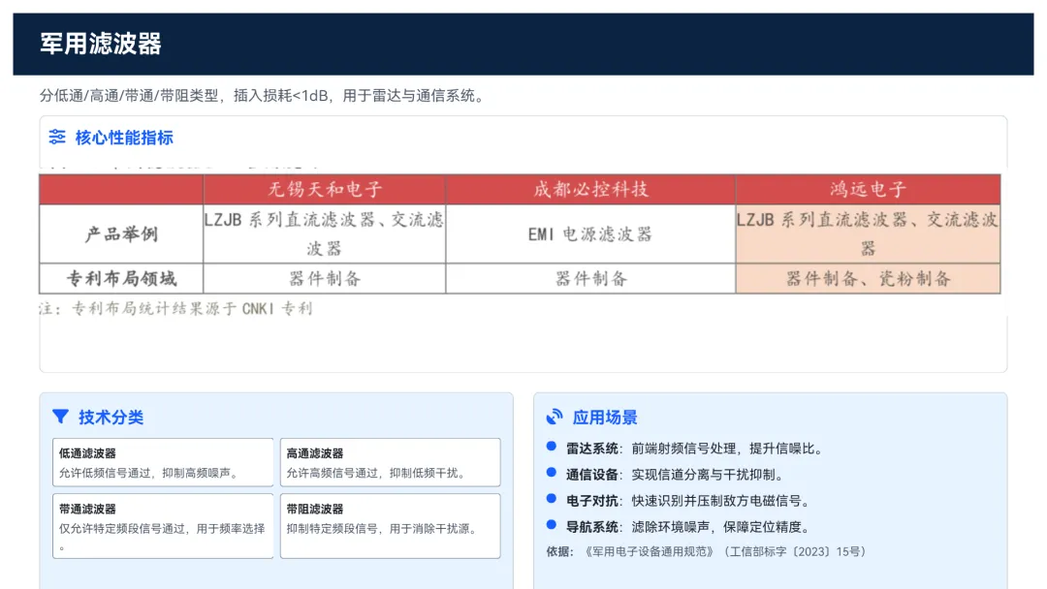Click the 军用电子设备通用规范 reference line
The width and height of the screenshot is (1047, 589).
[707, 551]
